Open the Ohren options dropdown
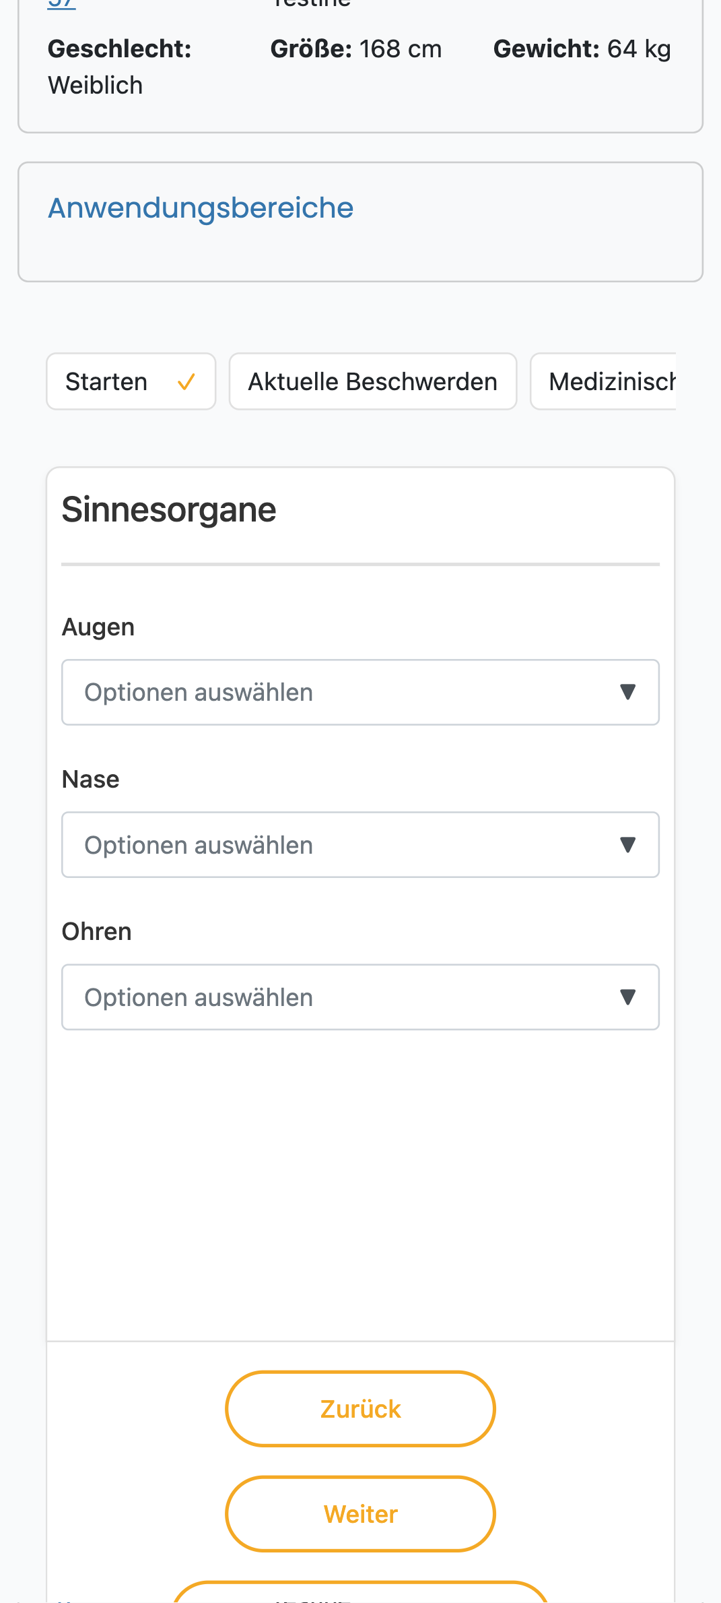721x1603 pixels. [360, 997]
